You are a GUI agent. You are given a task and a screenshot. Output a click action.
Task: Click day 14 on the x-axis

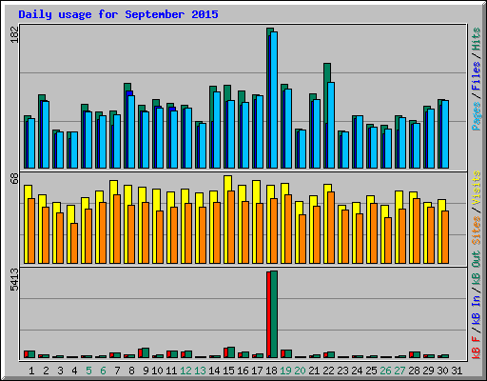click(214, 371)
